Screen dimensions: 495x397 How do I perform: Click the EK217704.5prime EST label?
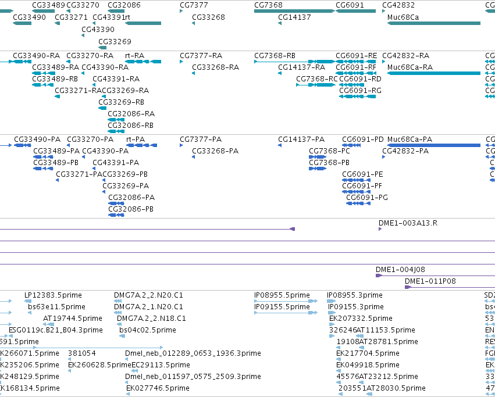point(368,353)
